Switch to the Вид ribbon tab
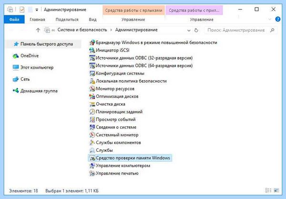286x199 pixels. coord(92,20)
